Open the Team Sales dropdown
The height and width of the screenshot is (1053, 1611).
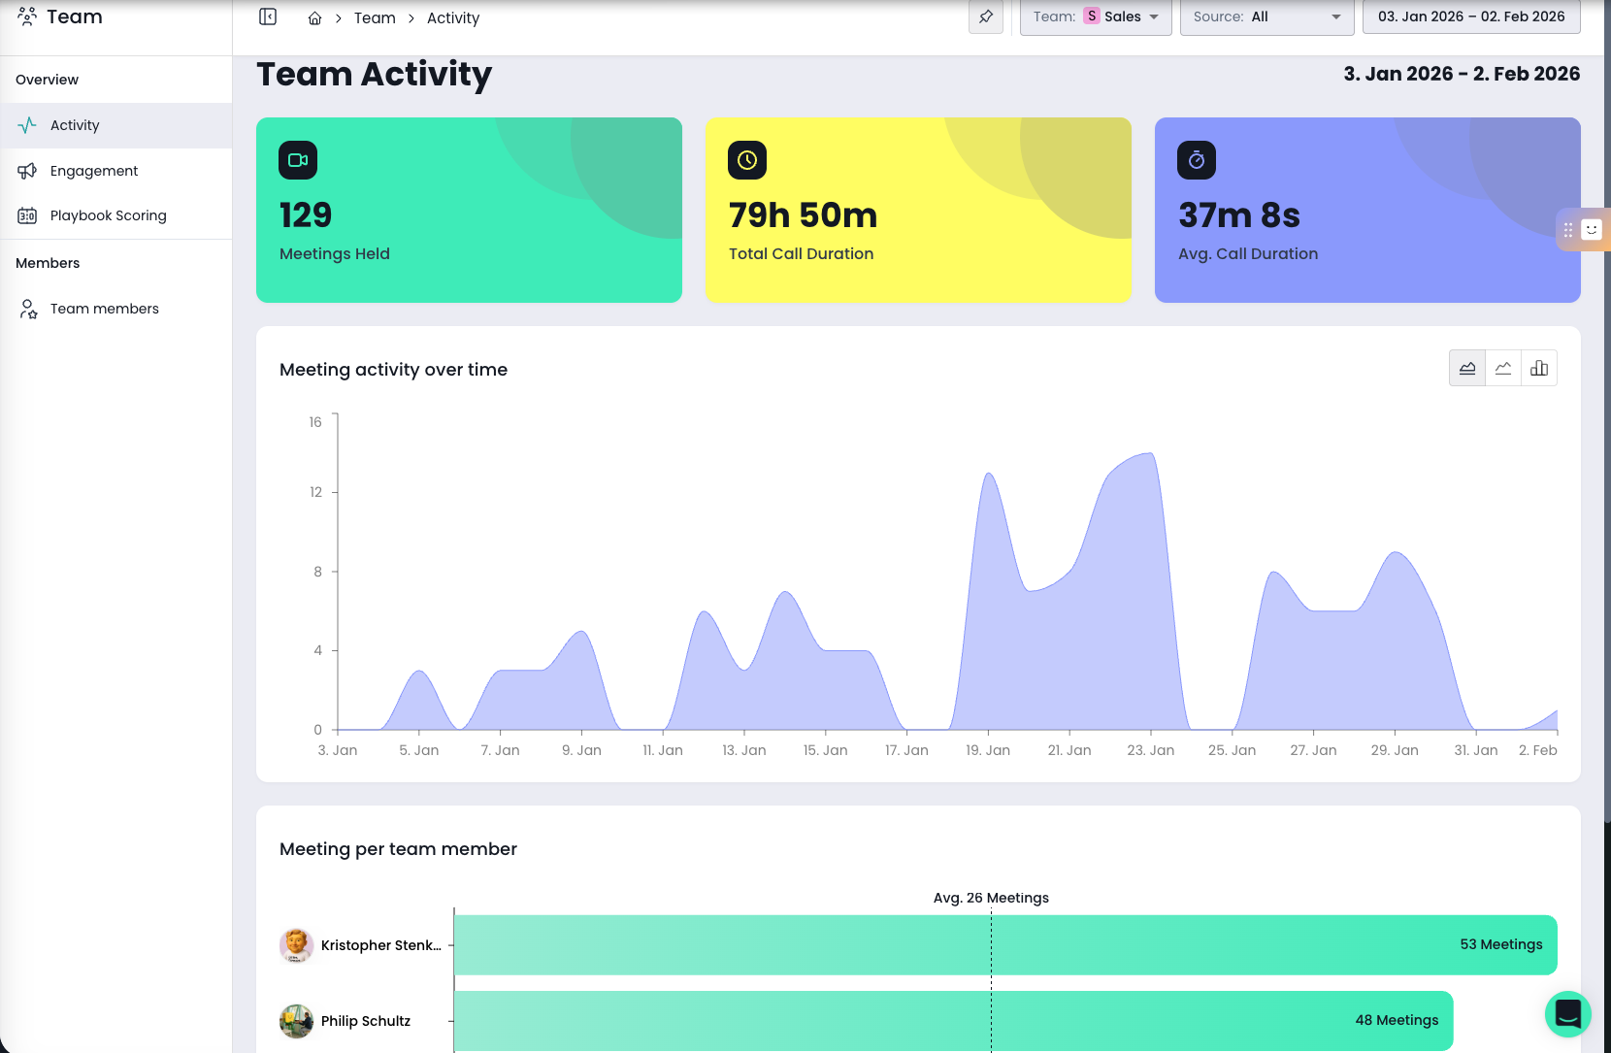(x=1096, y=17)
